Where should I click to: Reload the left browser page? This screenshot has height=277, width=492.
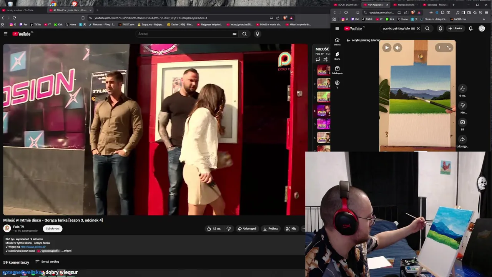[x=14, y=18]
